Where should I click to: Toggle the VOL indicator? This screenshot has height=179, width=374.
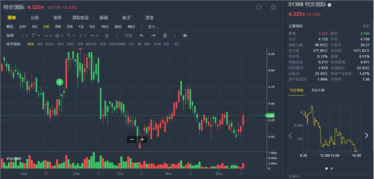(31, 44)
